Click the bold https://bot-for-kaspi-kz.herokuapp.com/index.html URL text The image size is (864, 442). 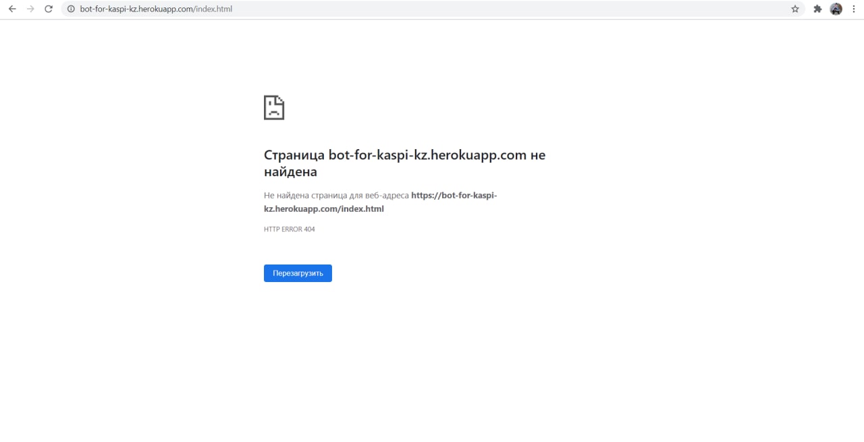pos(381,202)
